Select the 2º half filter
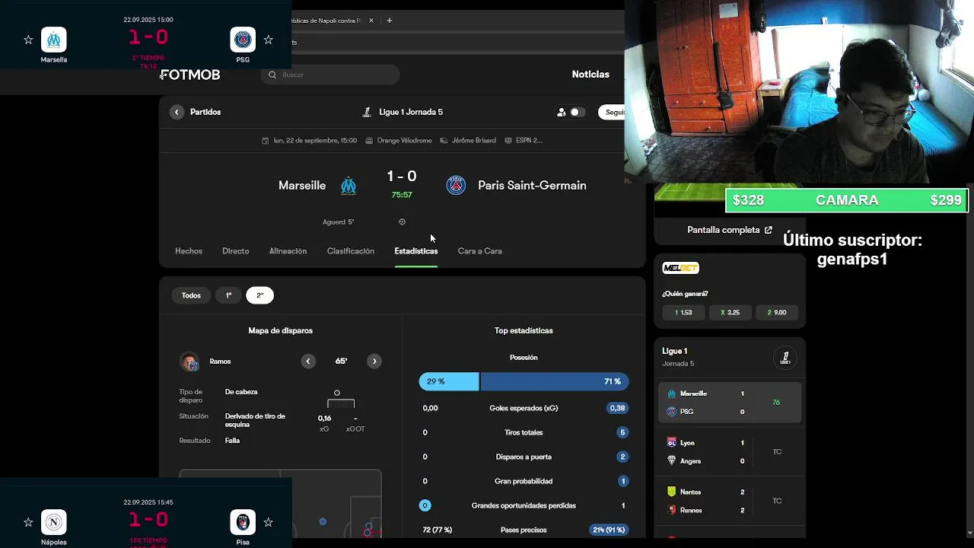Screen dimensions: 974x548 tap(259, 295)
